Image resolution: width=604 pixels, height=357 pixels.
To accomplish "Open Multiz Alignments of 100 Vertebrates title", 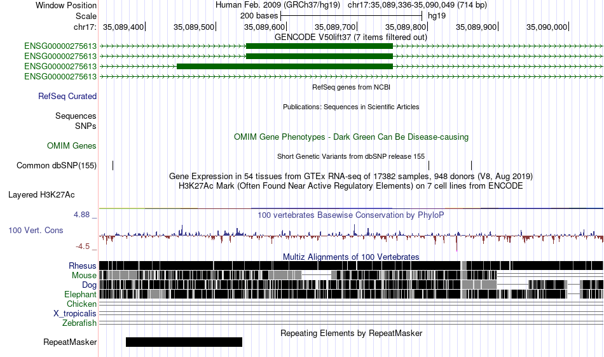I will pyautogui.click(x=351, y=257).
